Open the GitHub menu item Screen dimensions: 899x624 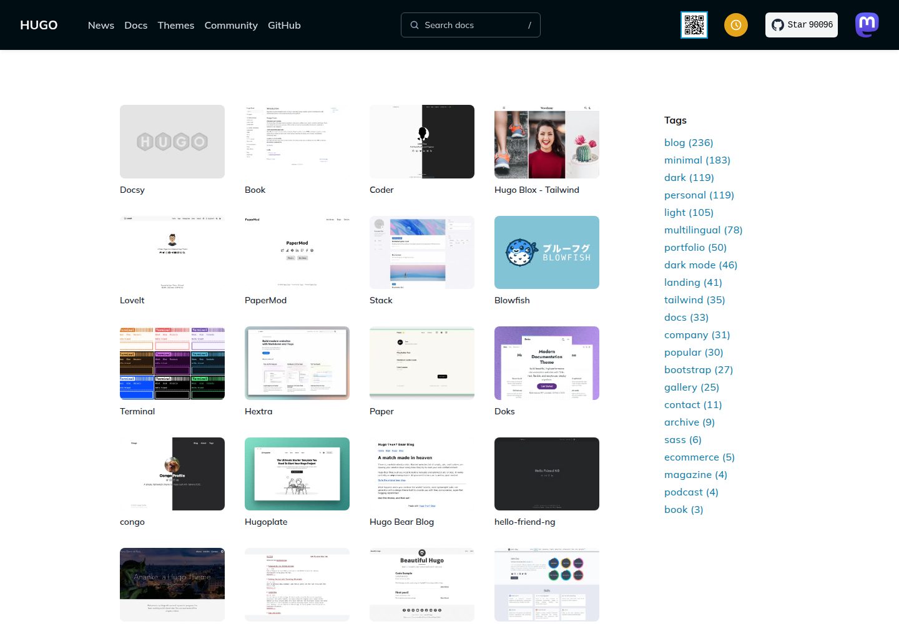pyautogui.click(x=284, y=25)
